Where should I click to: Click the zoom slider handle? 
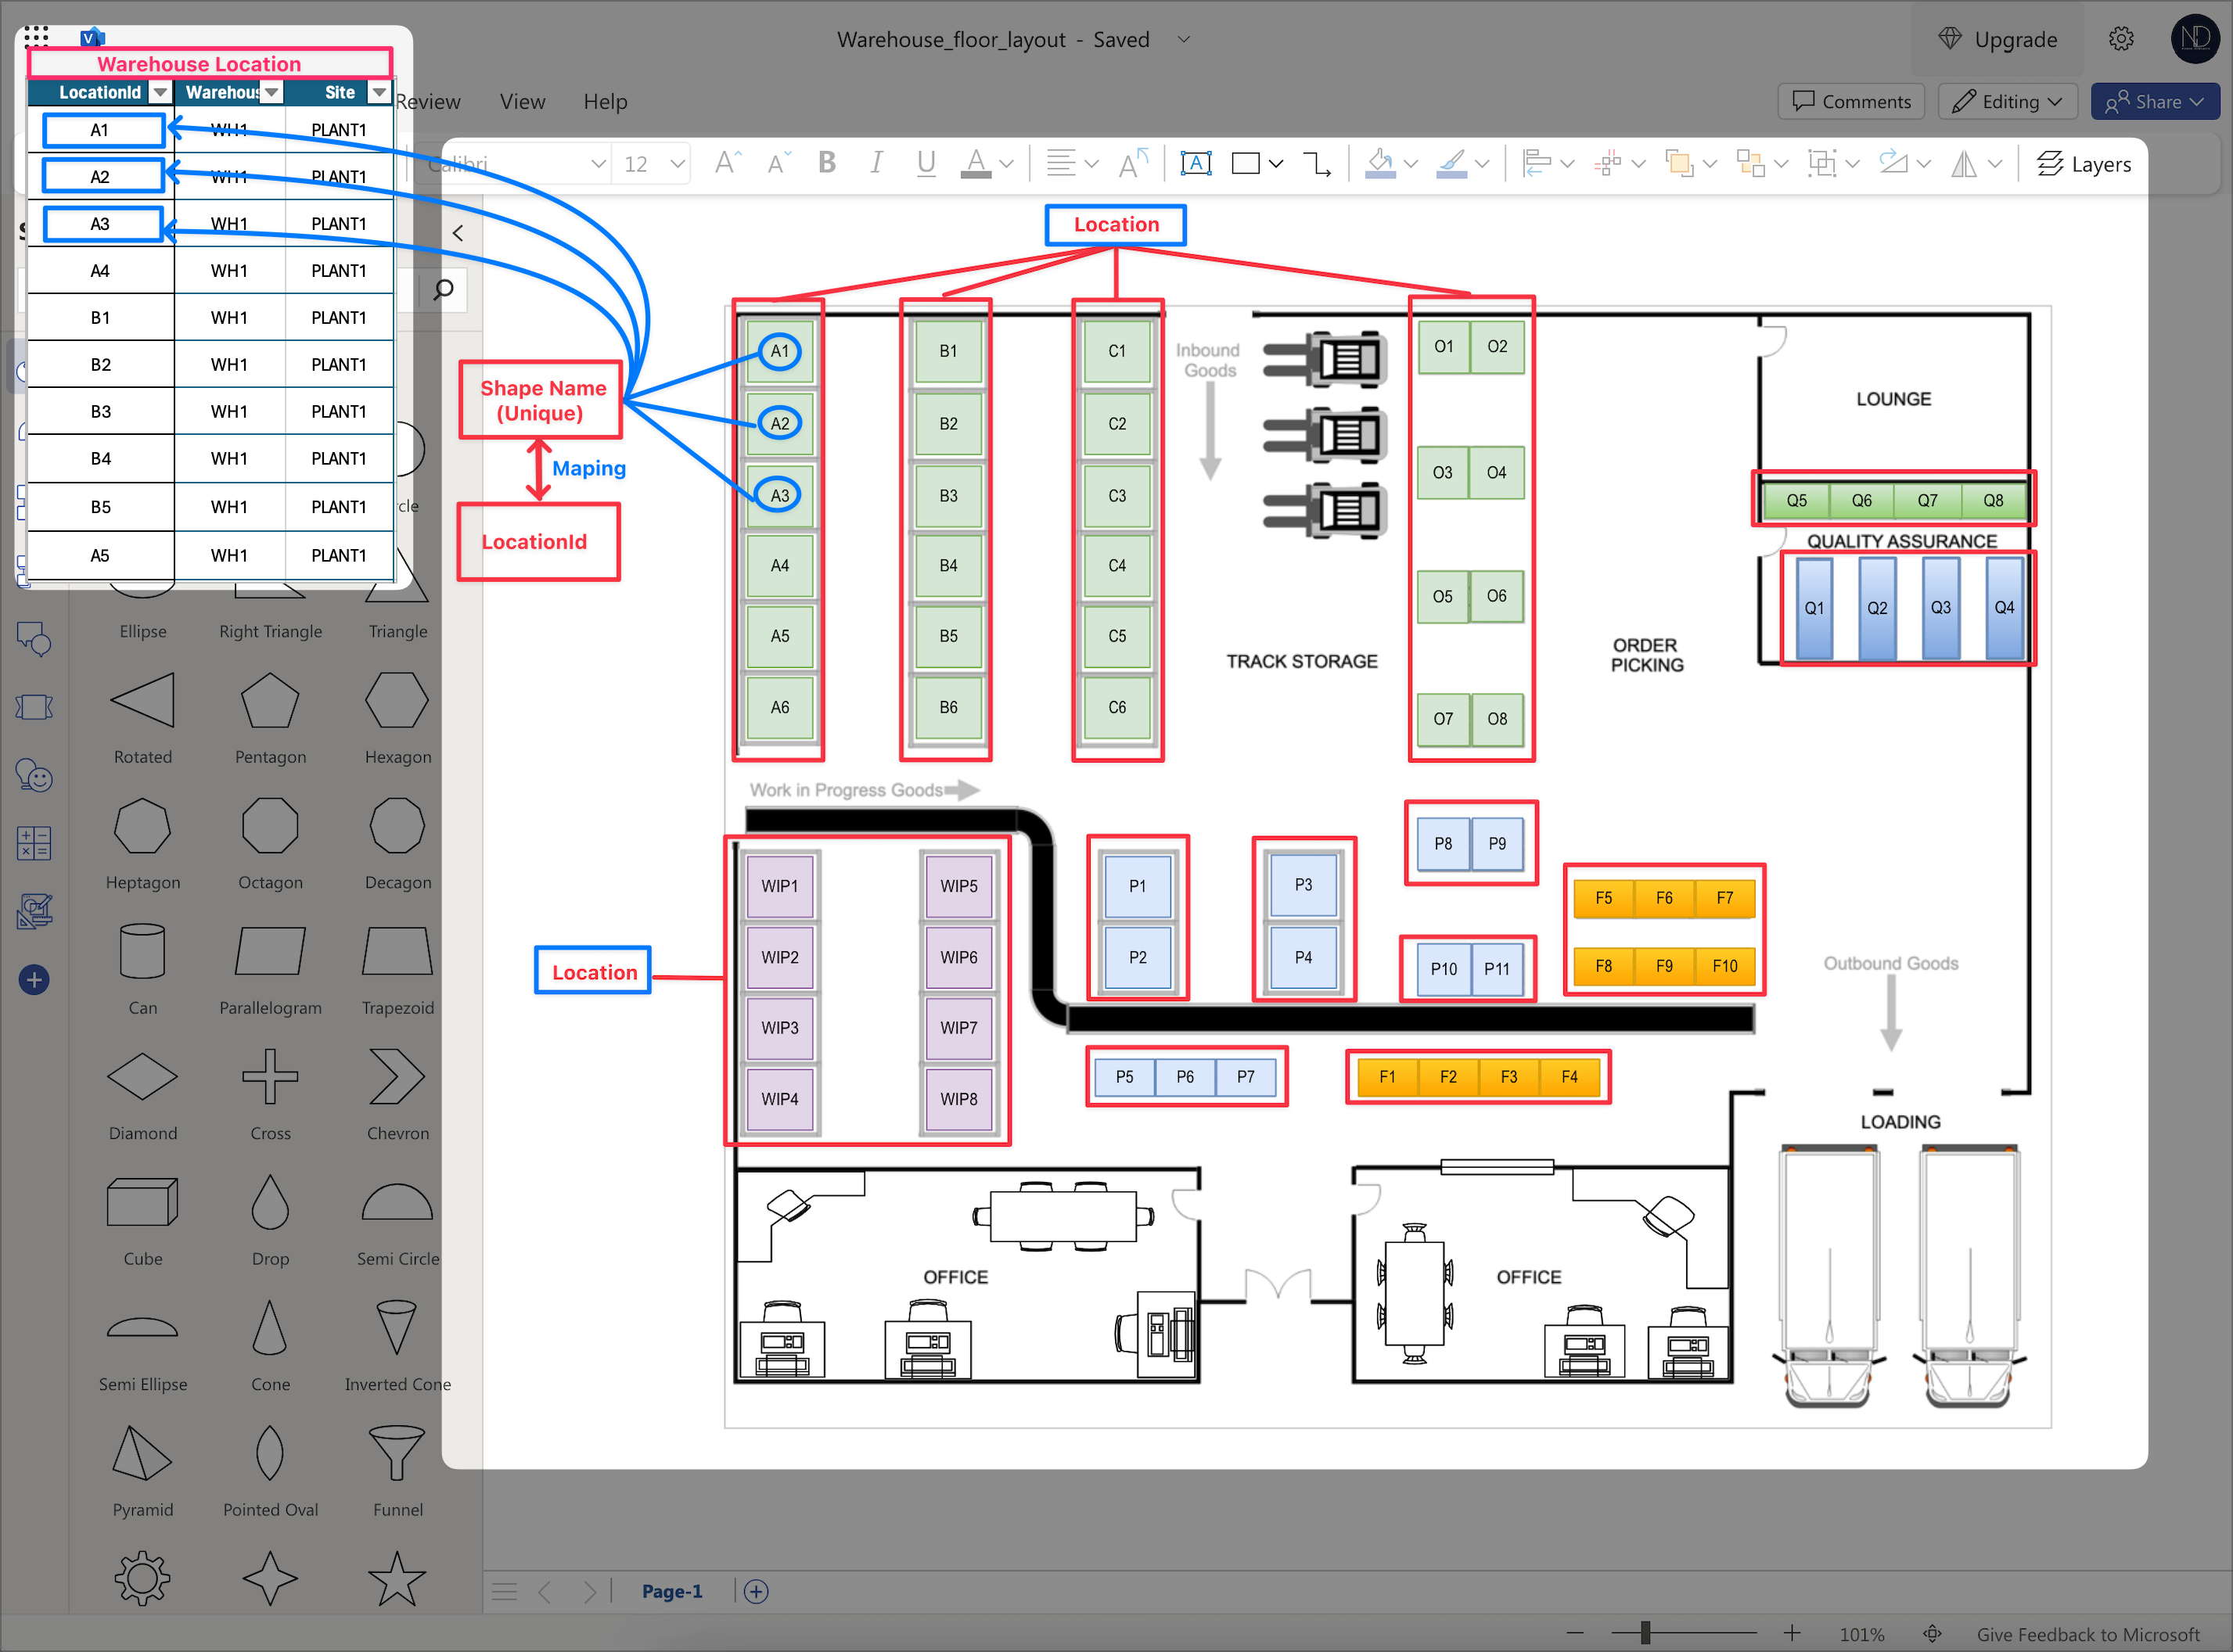[x=1645, y=1633]
